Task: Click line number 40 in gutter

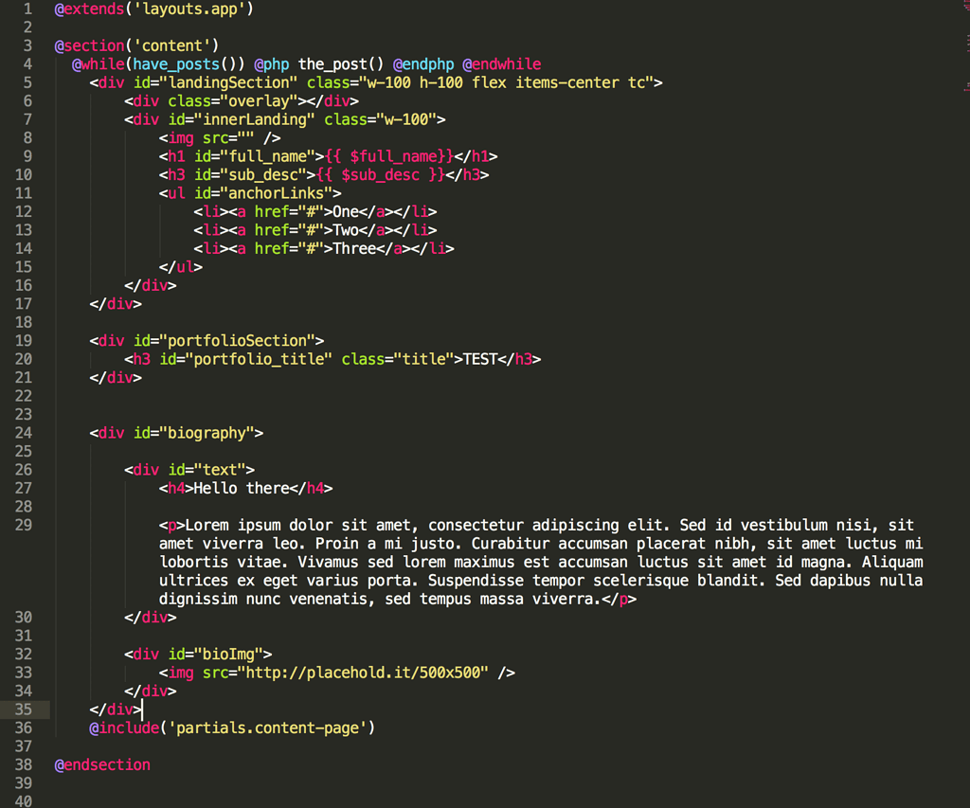Action: point(24,800)
